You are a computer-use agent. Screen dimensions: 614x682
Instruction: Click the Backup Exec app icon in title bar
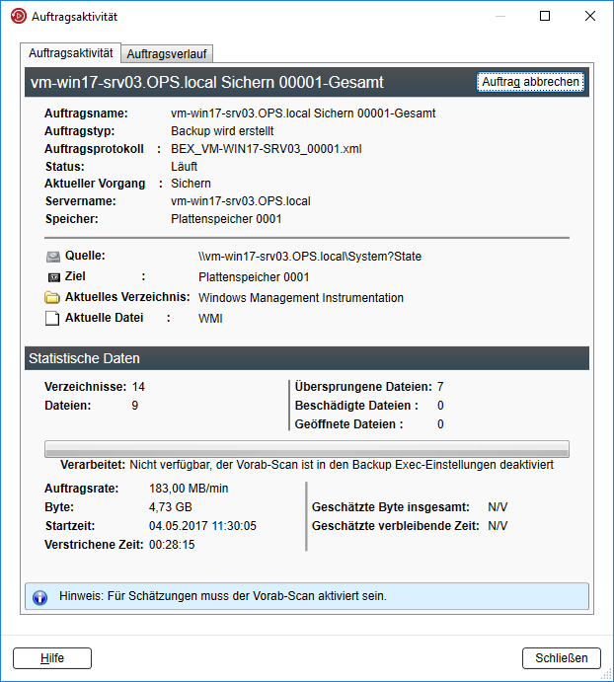click(17, 17)
